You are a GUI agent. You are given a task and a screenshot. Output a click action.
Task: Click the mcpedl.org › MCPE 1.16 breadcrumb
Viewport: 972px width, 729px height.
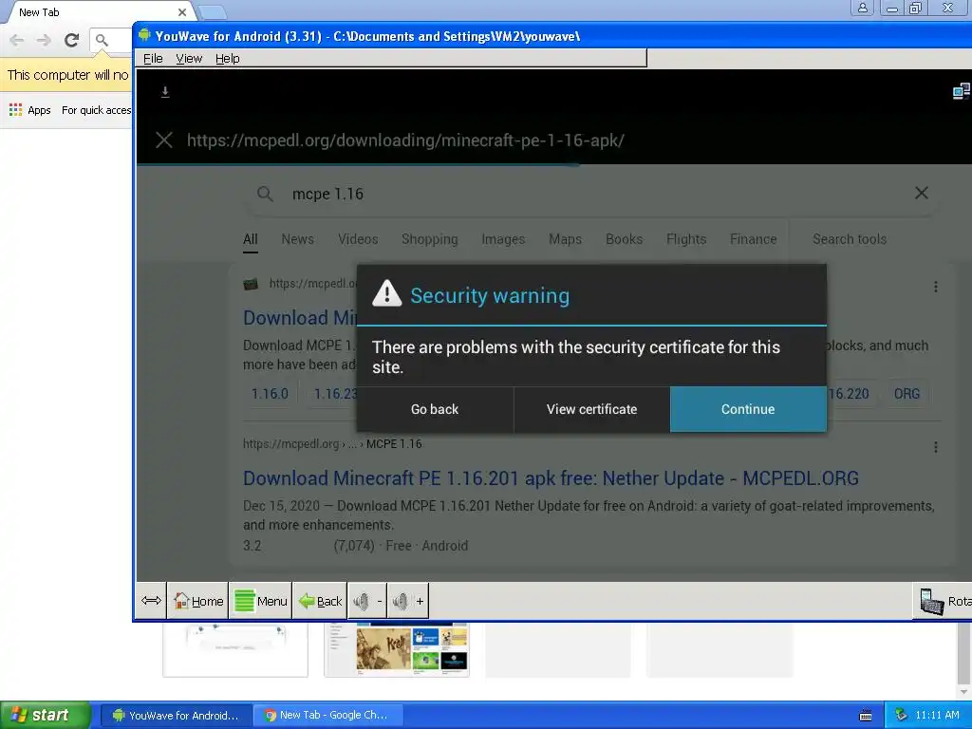[332, 444]
